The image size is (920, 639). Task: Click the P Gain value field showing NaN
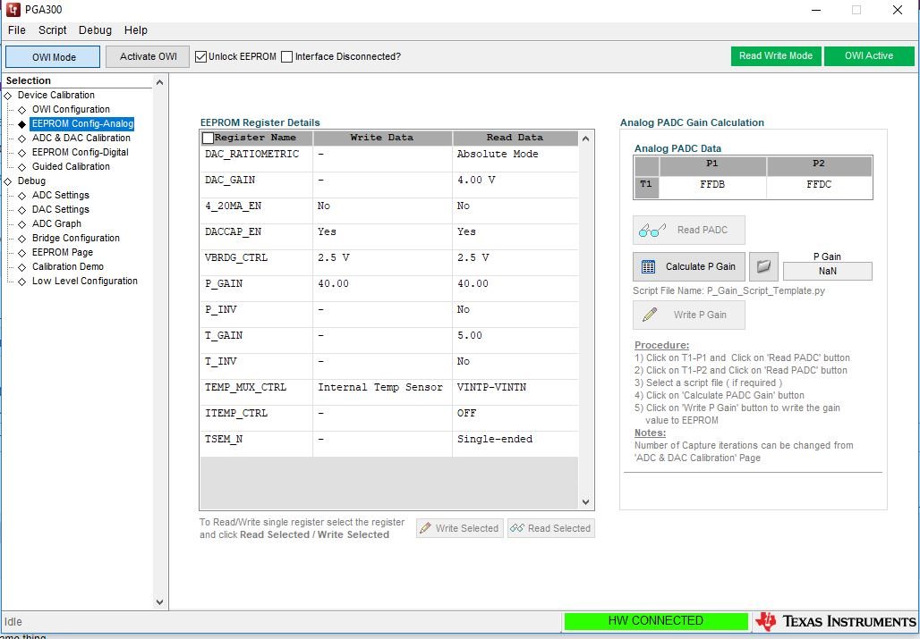pos(827,271)
